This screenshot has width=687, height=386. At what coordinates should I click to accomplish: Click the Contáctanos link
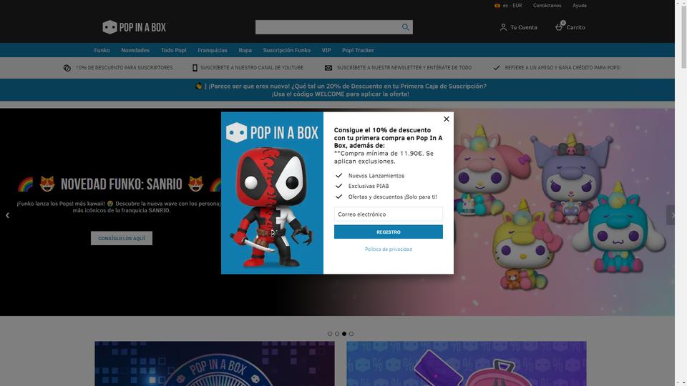[547, 6]
